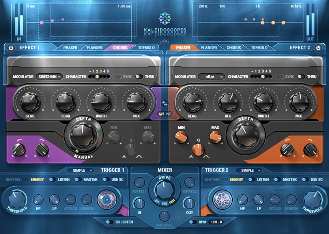Enable Trigger 1 Use SC
This screenshot has width=329, height=234.
click(106, 180)
